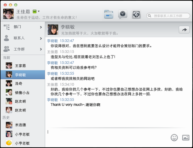Expand the 工作群 section chevron

41,49
